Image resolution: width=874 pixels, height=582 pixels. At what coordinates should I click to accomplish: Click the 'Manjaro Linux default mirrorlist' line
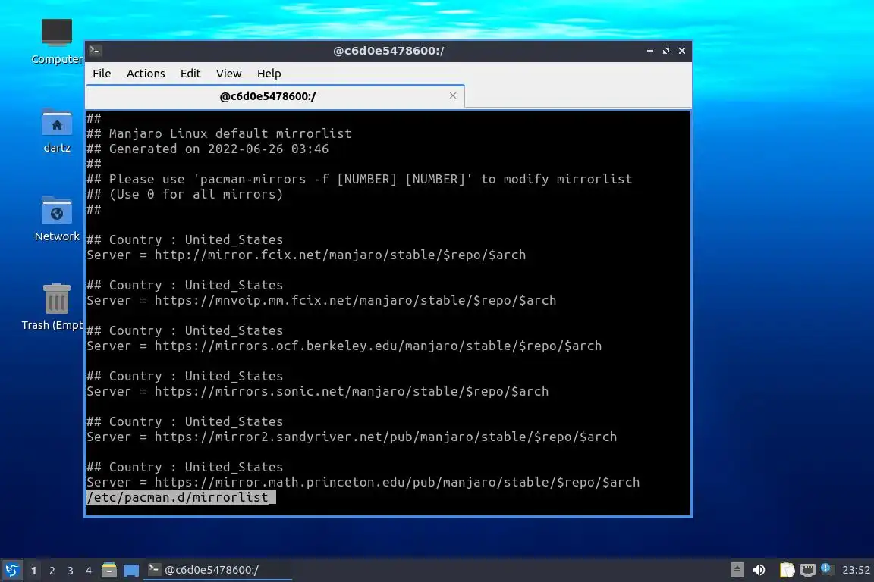tap(219, 133)
